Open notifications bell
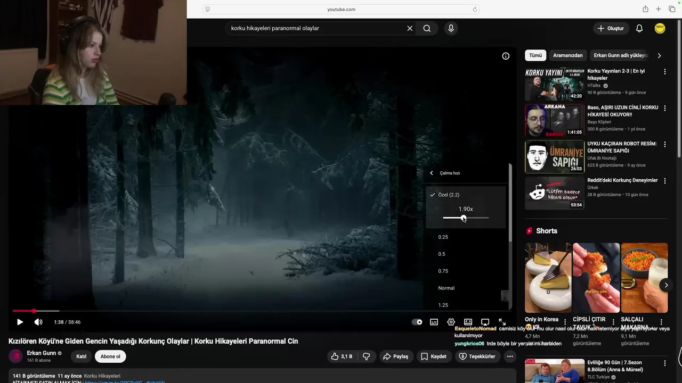The height and width of the screenshot is (383, 682). click(639, 28)
